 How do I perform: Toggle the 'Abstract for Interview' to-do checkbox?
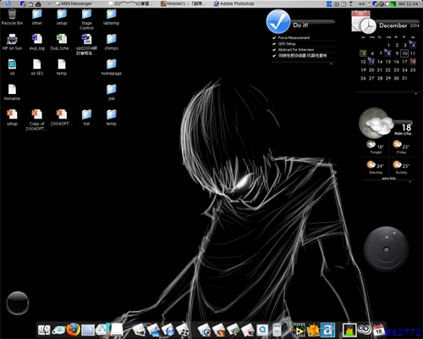(274, 50)
